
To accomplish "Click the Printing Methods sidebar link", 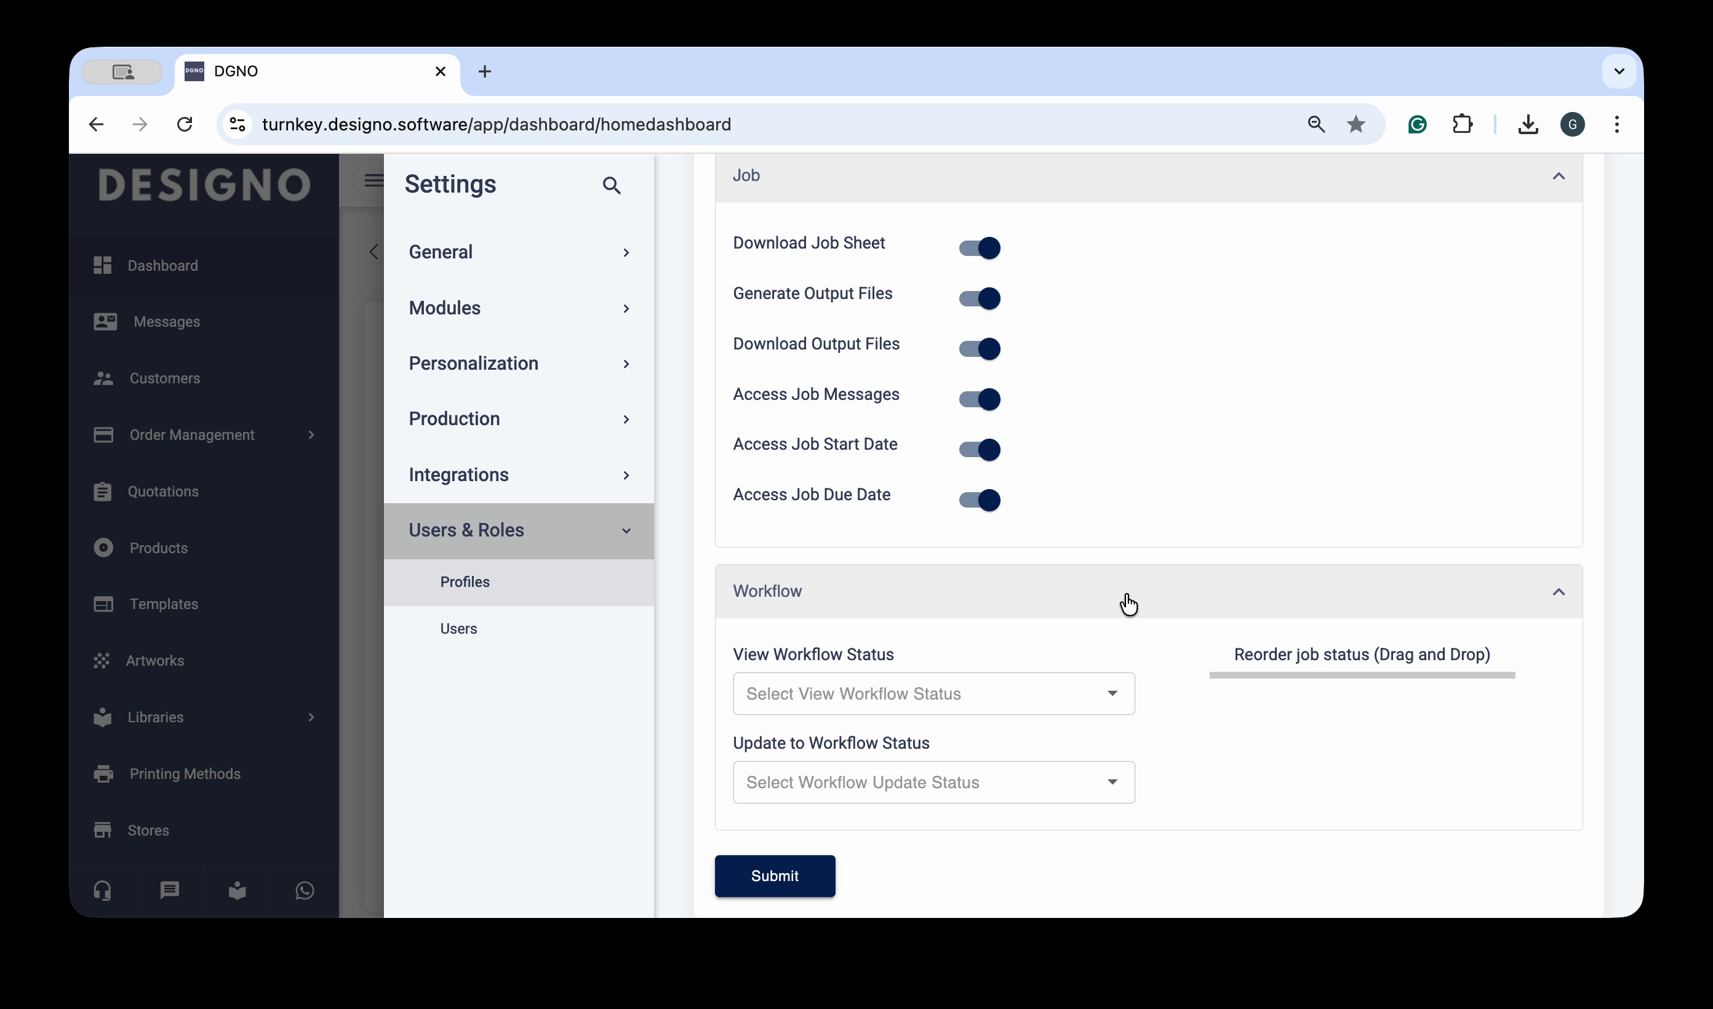I will coord(185,774).
